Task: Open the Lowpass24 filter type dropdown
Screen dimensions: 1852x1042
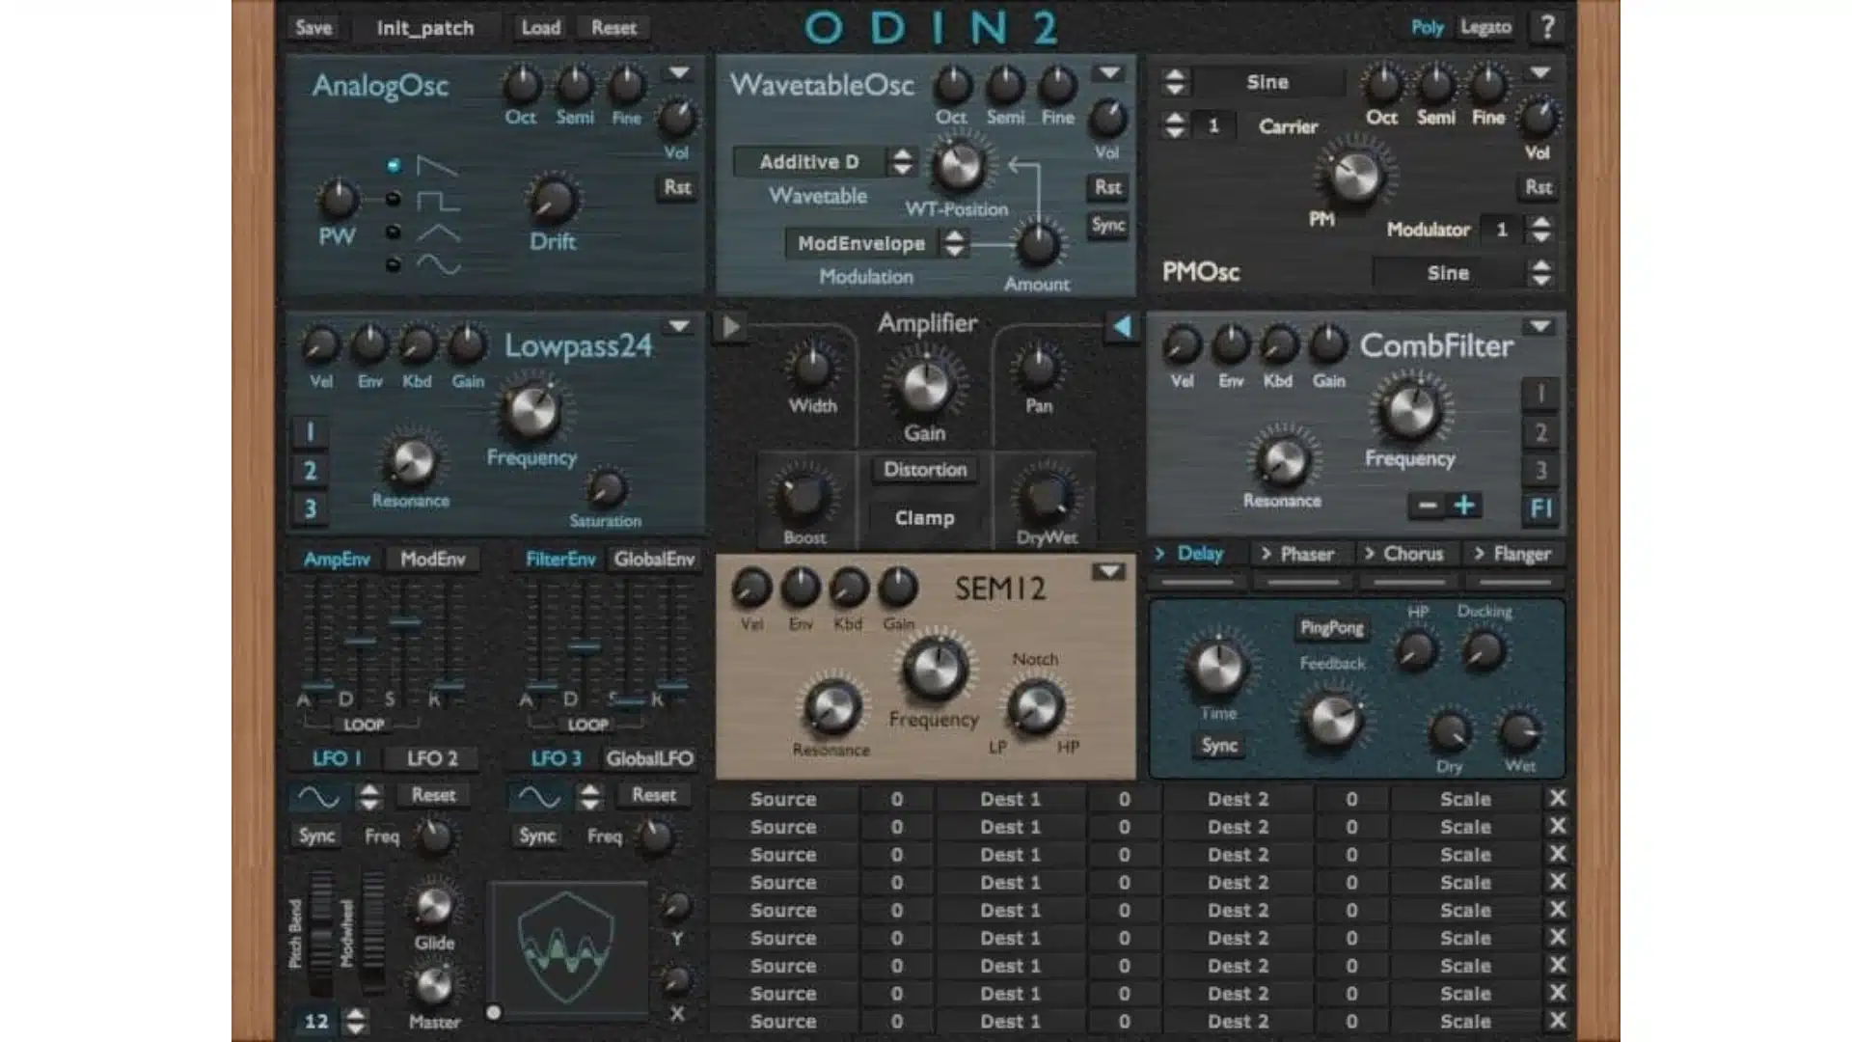Action: point(679,326)
